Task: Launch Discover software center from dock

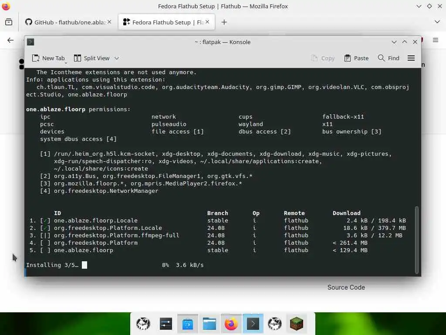Action: [188, 324]
